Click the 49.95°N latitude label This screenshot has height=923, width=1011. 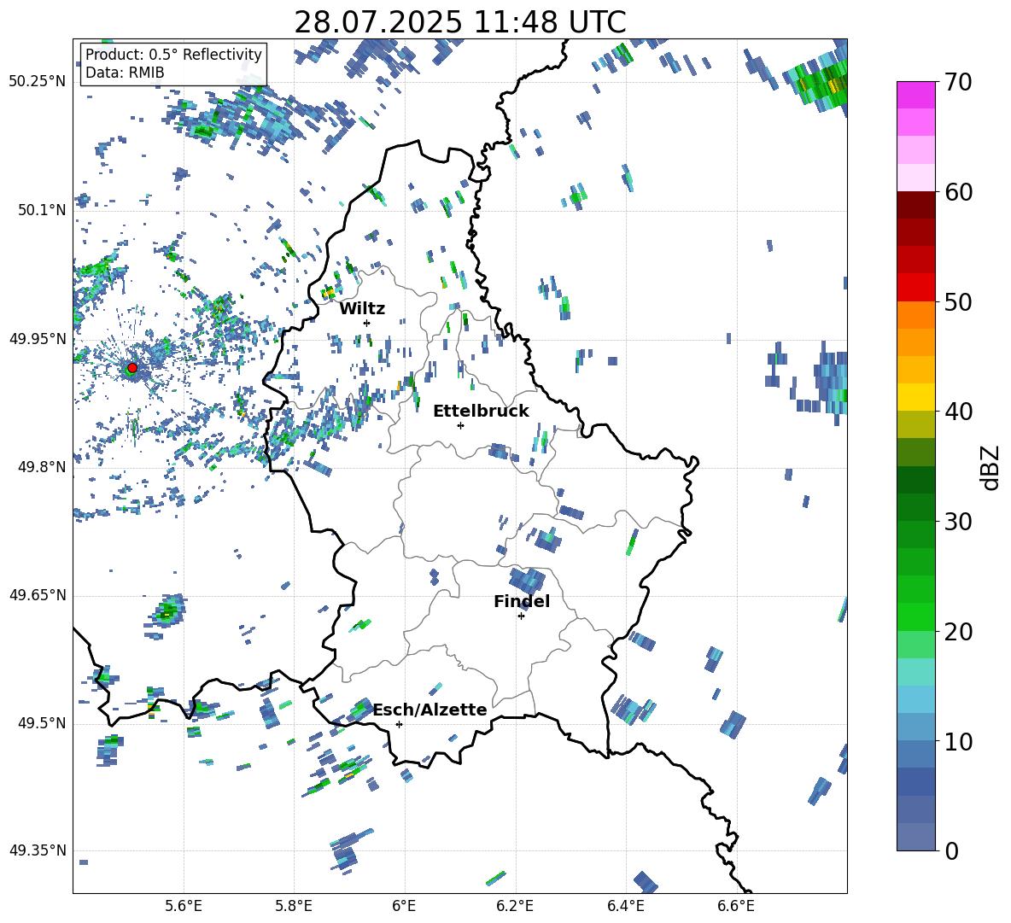pos(38,338)
